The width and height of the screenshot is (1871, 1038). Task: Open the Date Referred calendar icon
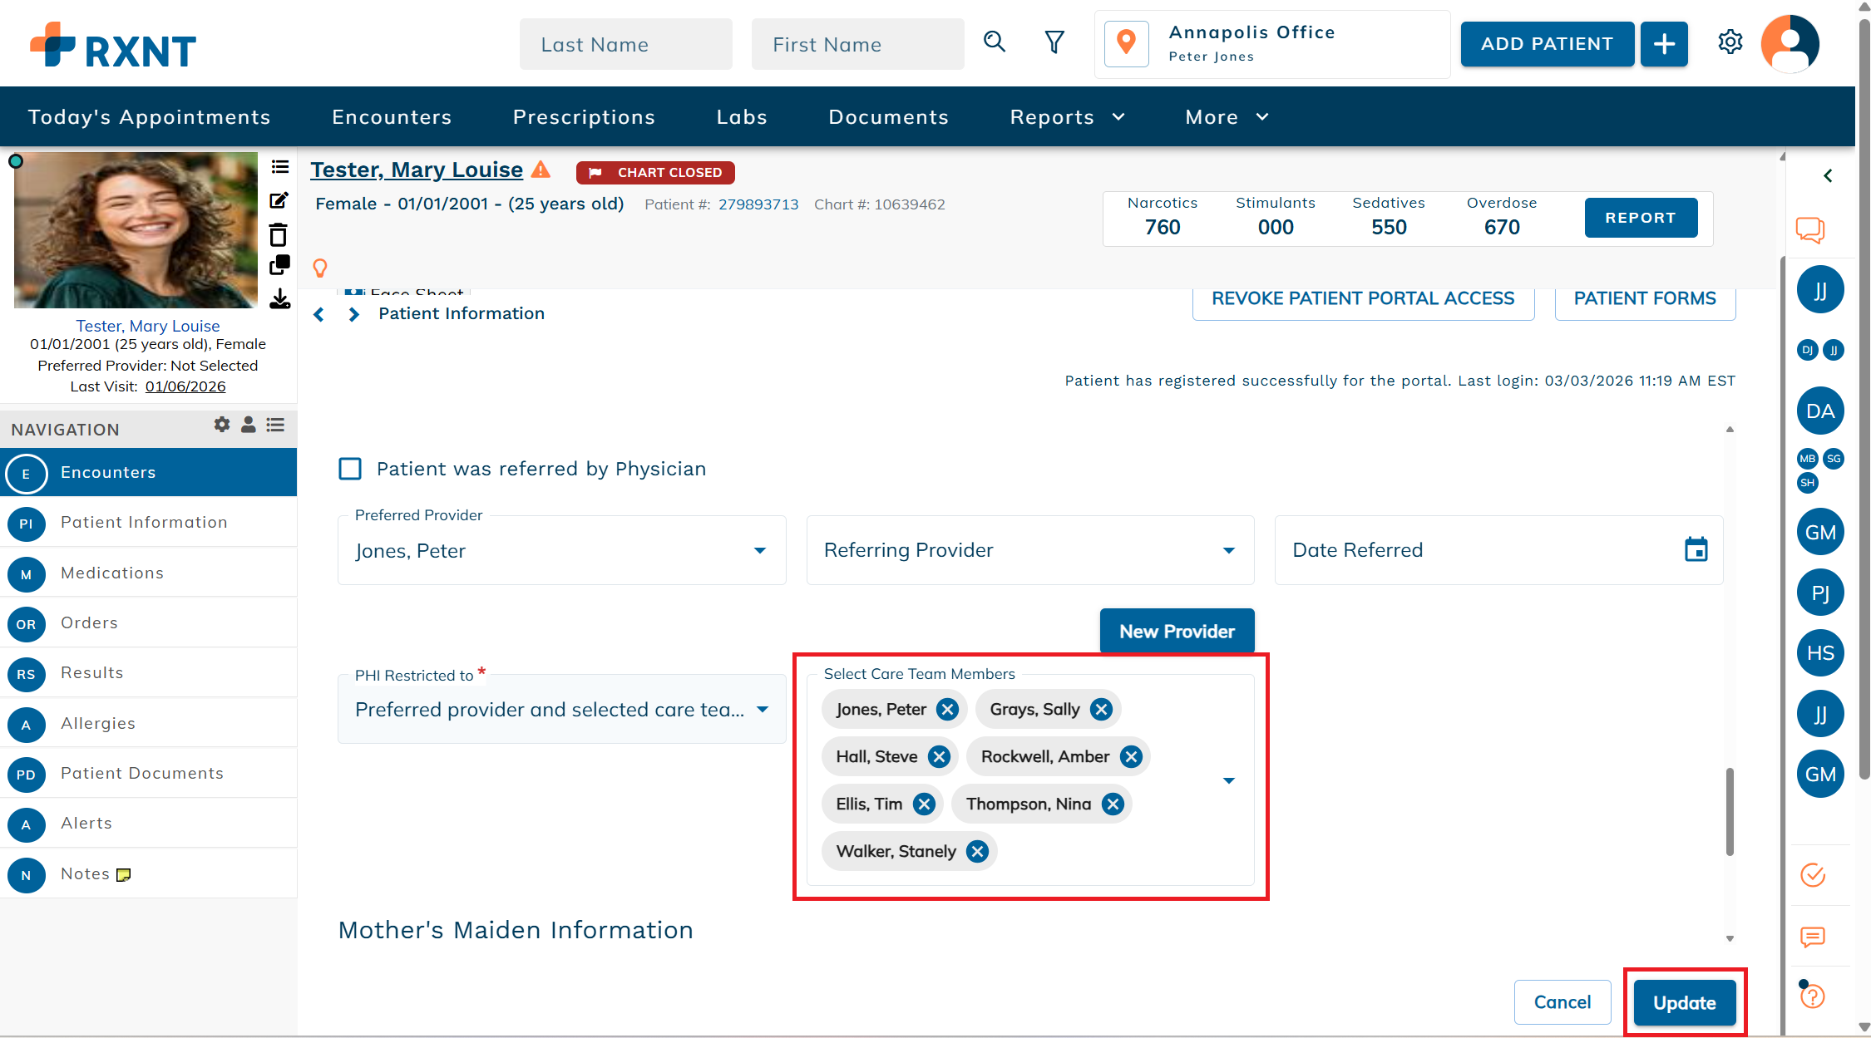pyautogui.click(x=1696, y=549)
